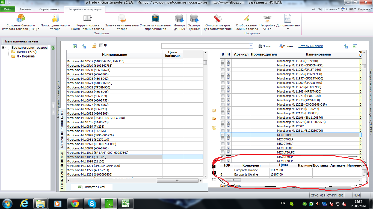This screenshot has height=209, width=373.
Task: Click the folder-with-pencil icon between the grids
Action: click(214, 110)
